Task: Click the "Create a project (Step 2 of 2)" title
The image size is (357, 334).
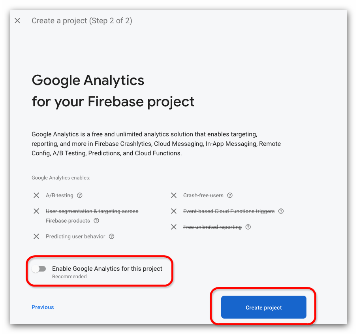Action: pyautogui.click(x=82, y=21)
